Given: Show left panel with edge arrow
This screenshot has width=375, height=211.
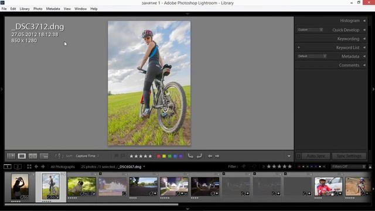Looking at the screenshot, I should pyautogui.click(x=2, y=89).
